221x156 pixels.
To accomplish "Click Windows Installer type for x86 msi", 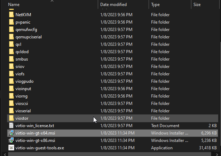I will (169, 141).
